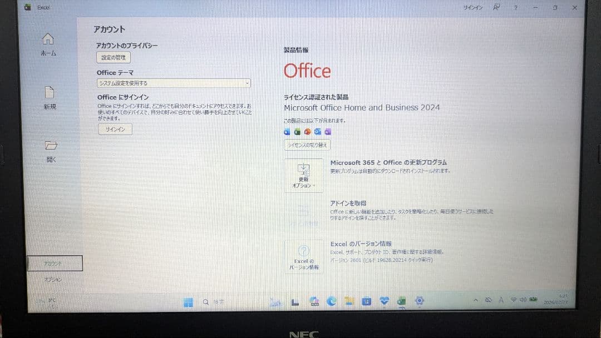Switch to the アカウント tab
The image size is (601, 338).
[x=52, y=262]
